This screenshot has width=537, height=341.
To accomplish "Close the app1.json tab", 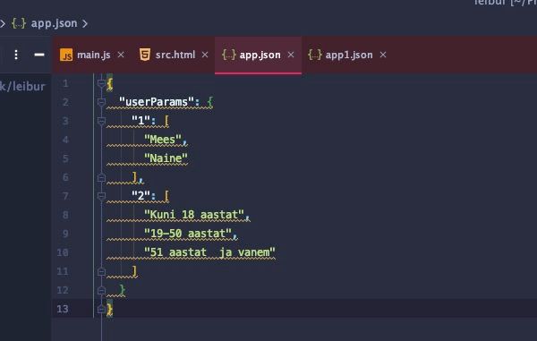I will coord(383,55).
